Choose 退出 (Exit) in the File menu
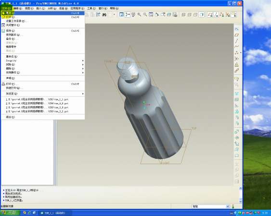 pos(43,117)
